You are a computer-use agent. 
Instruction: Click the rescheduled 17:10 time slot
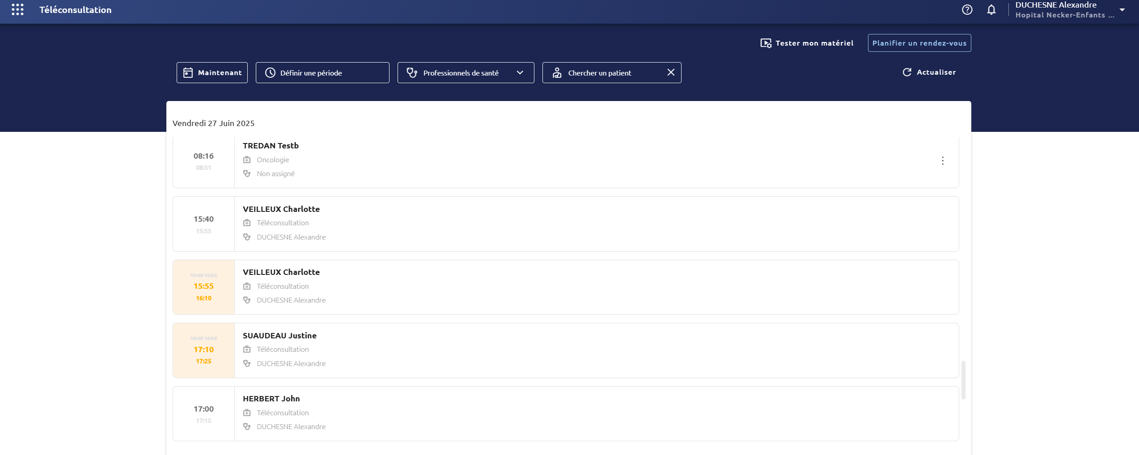click(203, 350)
